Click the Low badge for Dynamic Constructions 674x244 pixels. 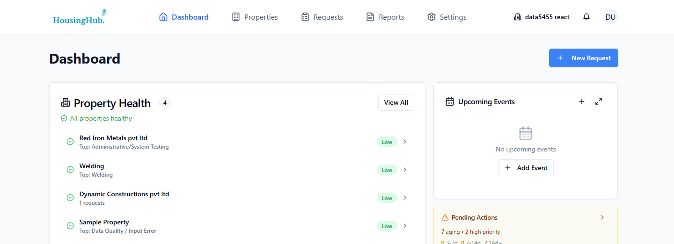pyautogui.click(x=387, y=198)
